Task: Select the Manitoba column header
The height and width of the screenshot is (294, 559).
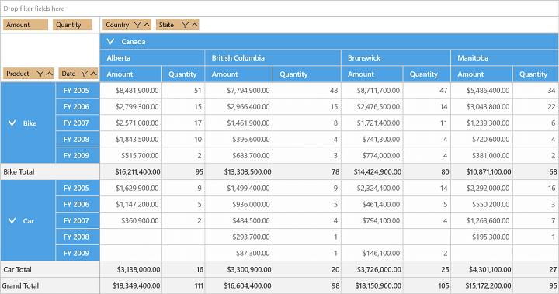Action: click(505, 57)
